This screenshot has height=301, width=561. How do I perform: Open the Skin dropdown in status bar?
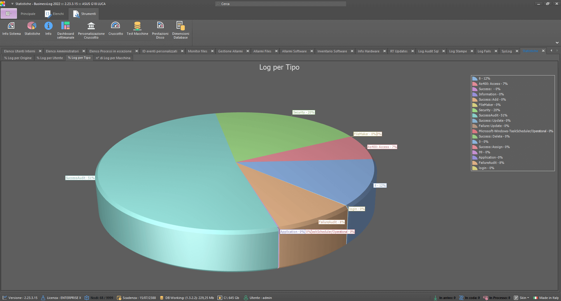[522, 298]
